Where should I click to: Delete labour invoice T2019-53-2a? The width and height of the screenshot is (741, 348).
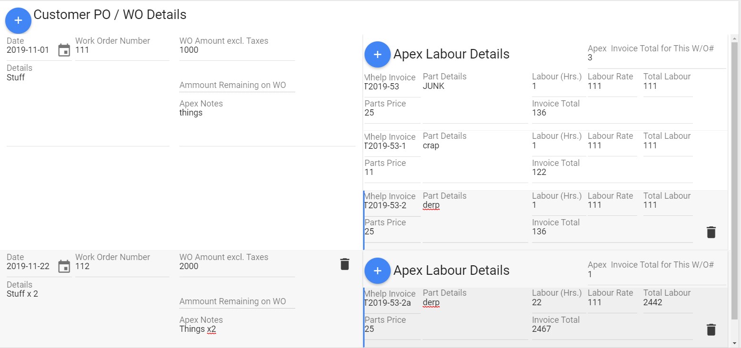tap(711, 329)
